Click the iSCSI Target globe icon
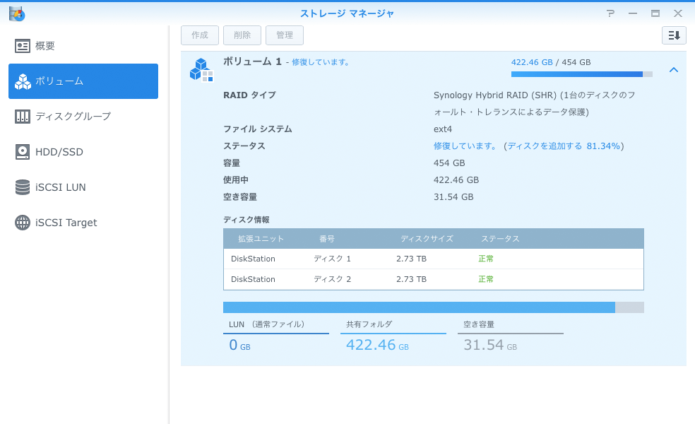 22,223
